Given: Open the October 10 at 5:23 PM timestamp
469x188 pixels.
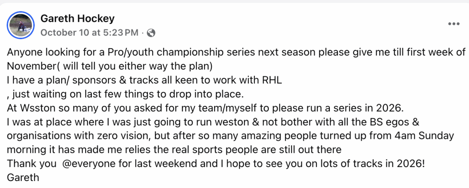Looking at the screenshot, I should tap(89, 33).
